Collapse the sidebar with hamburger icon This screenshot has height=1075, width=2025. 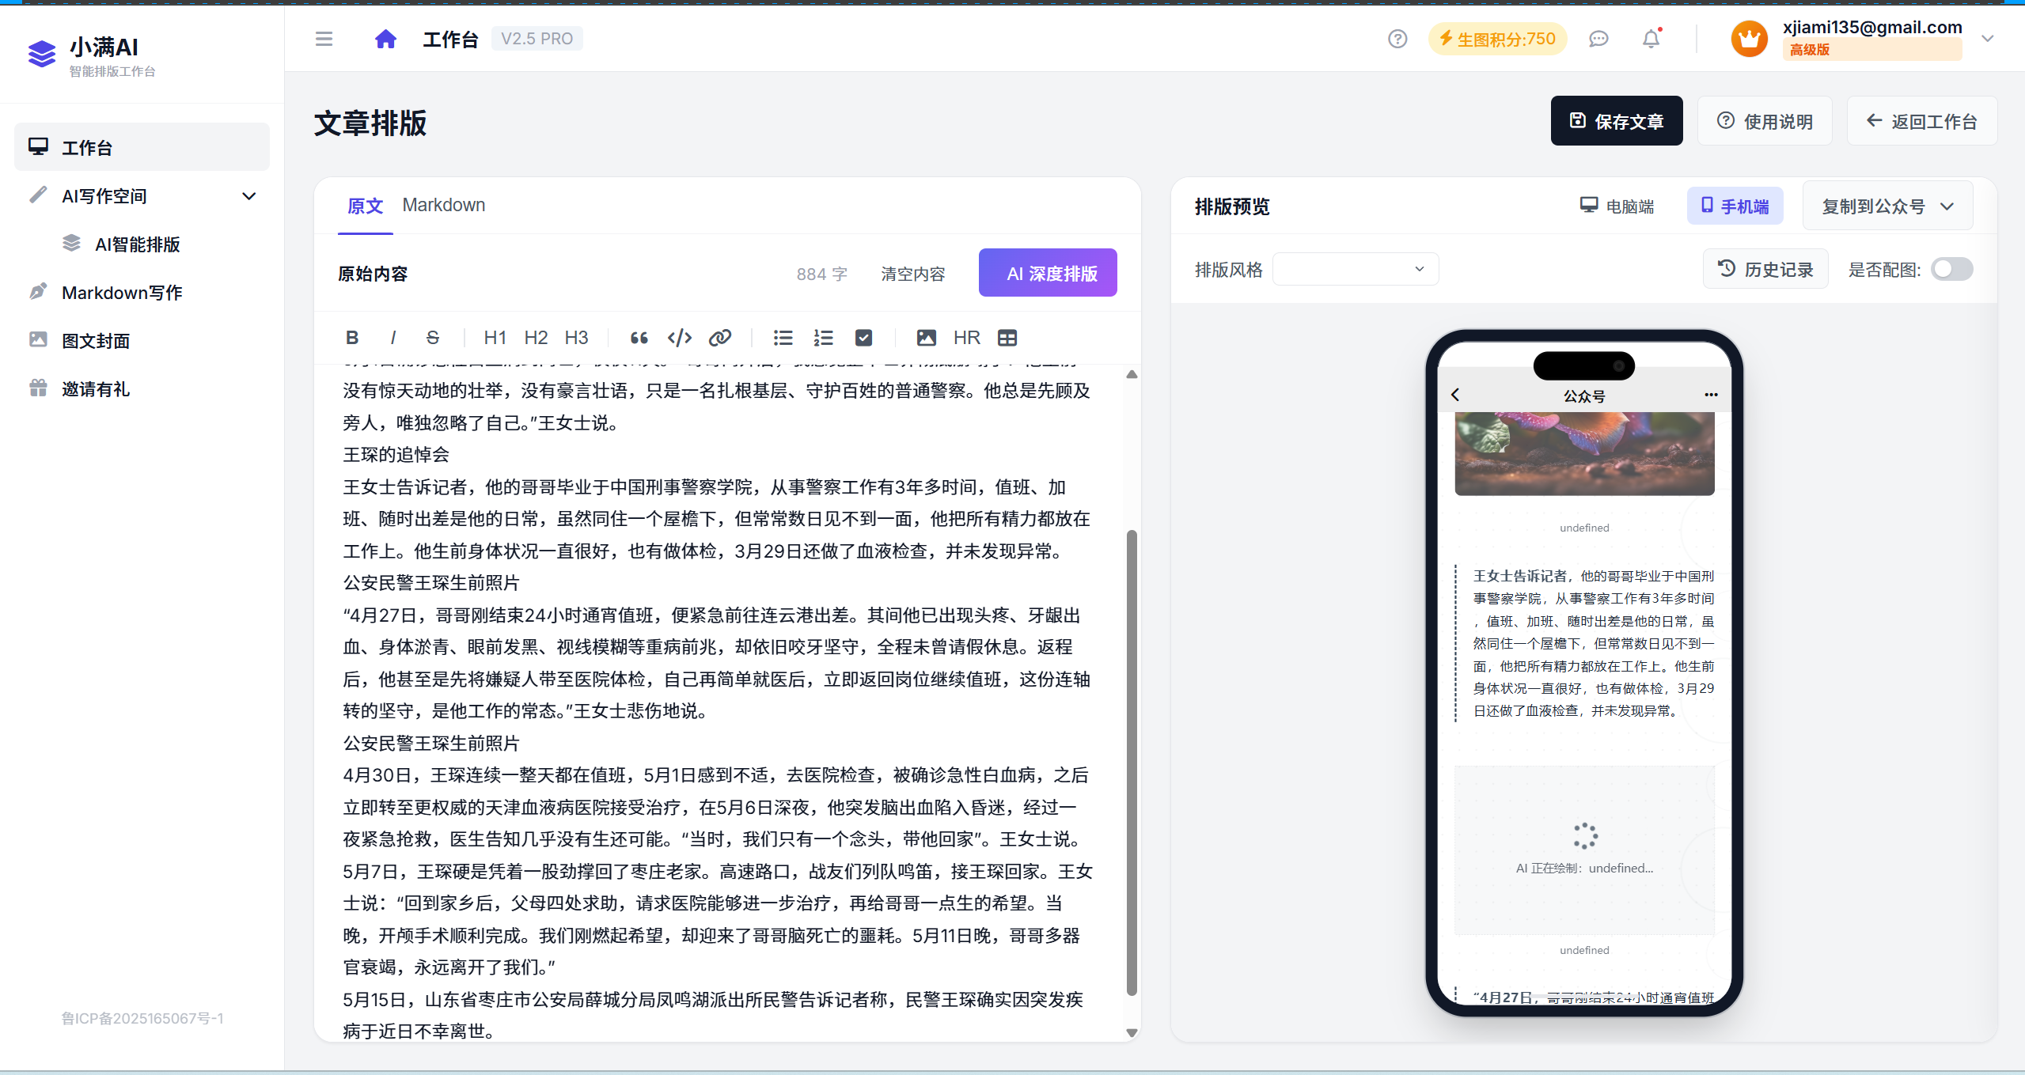[x=324, y=39]
